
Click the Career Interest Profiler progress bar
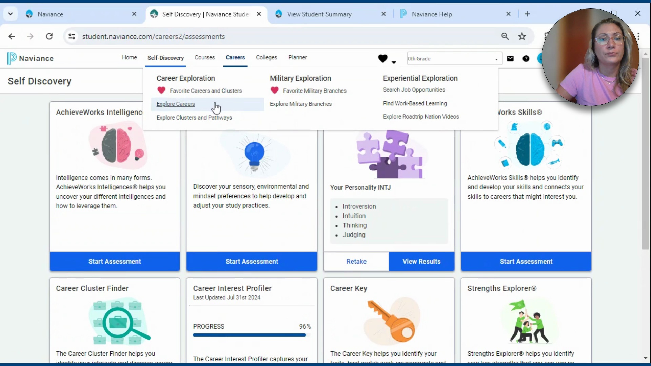(252, 335)
